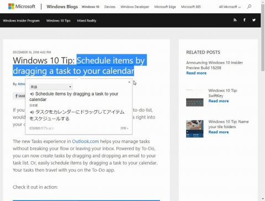
Task: Open the tile folders post thumbnail
Action: [195, 129]
